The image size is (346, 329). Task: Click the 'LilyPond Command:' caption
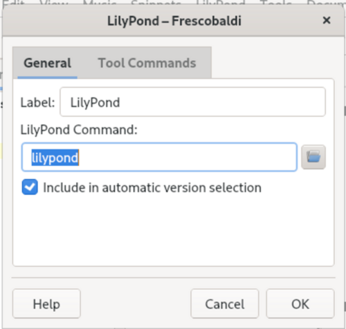(79, 130)
